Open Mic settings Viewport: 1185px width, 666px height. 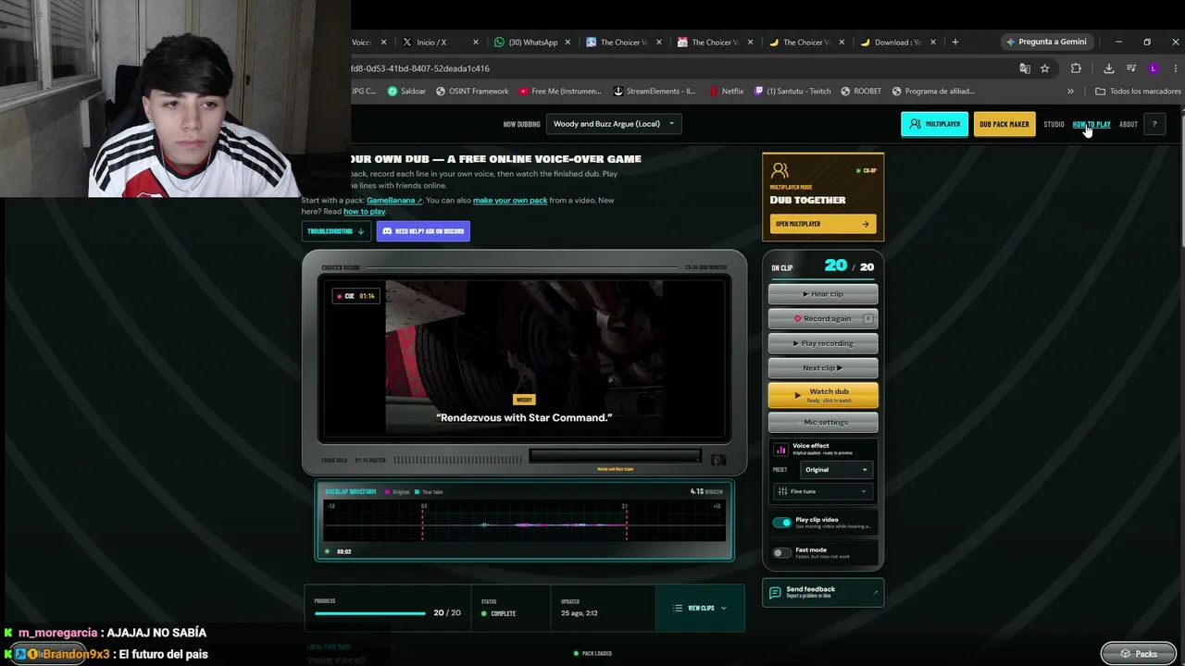(823, 422)
